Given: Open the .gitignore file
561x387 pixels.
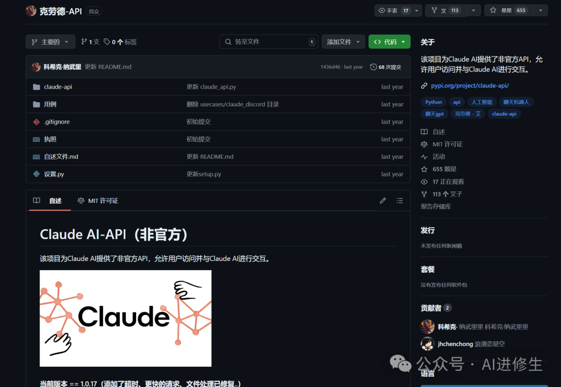Looking at the screenshot, I should coord(57,122).
